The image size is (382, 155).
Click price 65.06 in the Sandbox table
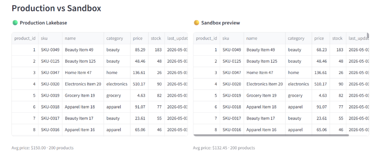321,130
